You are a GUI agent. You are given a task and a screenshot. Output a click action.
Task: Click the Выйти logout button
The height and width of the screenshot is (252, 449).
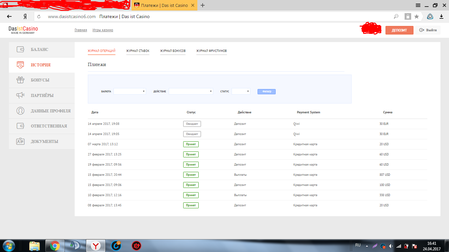click(428, 30)
